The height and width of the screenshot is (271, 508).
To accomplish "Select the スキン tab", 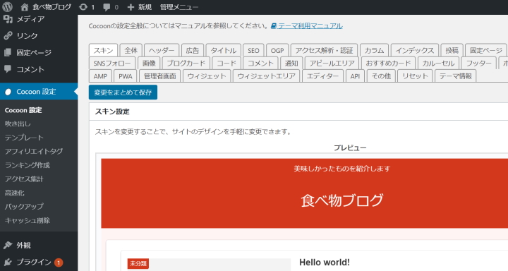I will [103, 50].
